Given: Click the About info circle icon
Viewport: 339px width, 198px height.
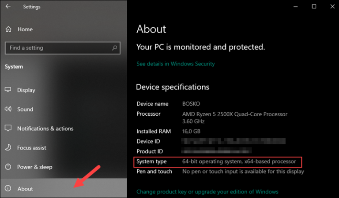Looking at the screenshot, I should pyautogui.click(x=8, y=188).
